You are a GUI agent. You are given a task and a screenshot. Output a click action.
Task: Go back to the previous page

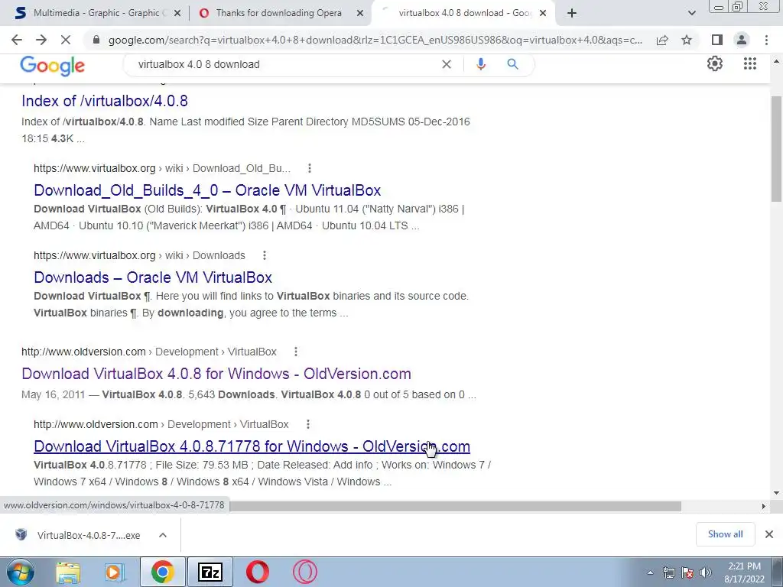click(17, 40)
